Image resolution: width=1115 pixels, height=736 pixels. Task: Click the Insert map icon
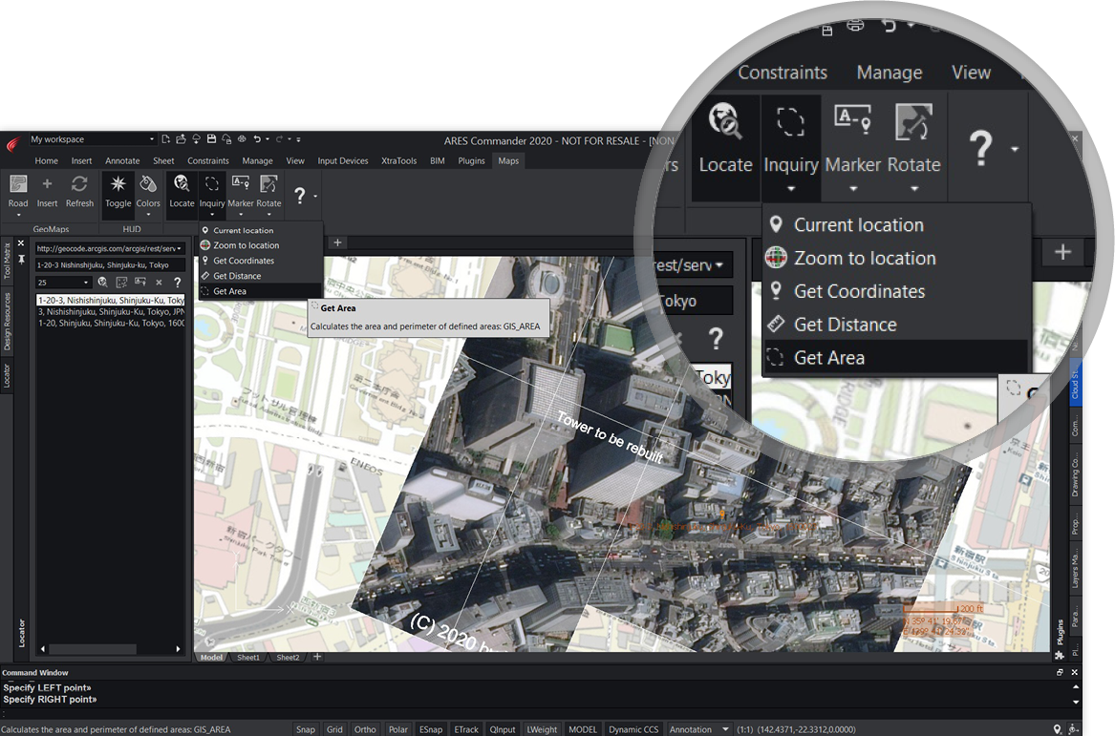[x=47, y=184]
